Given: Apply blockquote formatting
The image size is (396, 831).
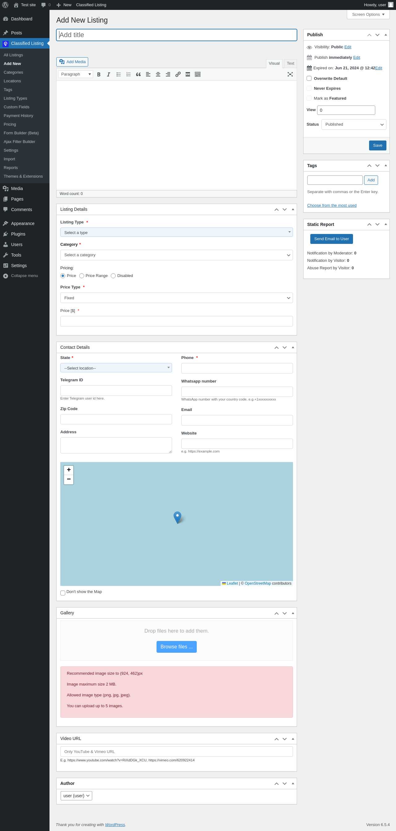Looking at the screenshot, I should point(138,74).
